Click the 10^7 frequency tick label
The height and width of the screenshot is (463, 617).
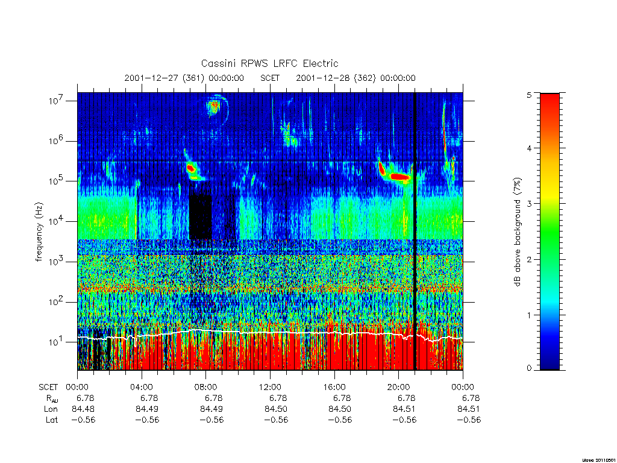click(57, 101)
